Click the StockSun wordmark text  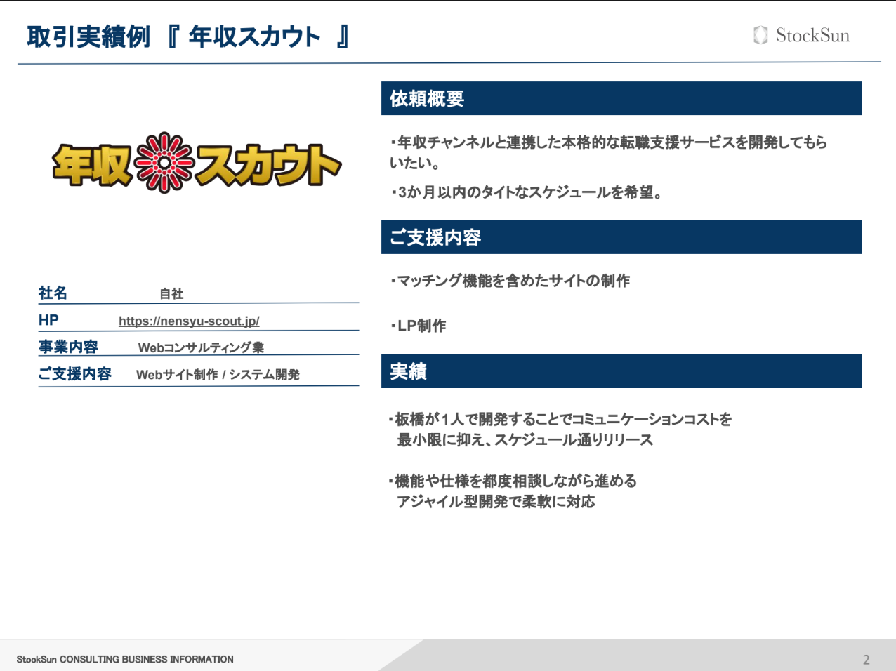point(812,35)
